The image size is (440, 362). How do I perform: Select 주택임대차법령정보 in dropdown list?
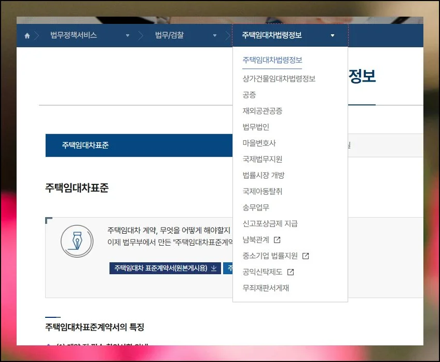pos(272,60)
